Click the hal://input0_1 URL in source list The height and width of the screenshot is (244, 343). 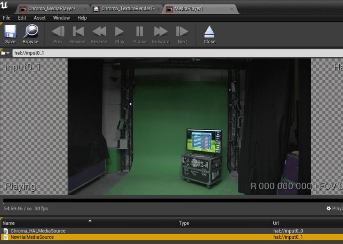[288, 237]
